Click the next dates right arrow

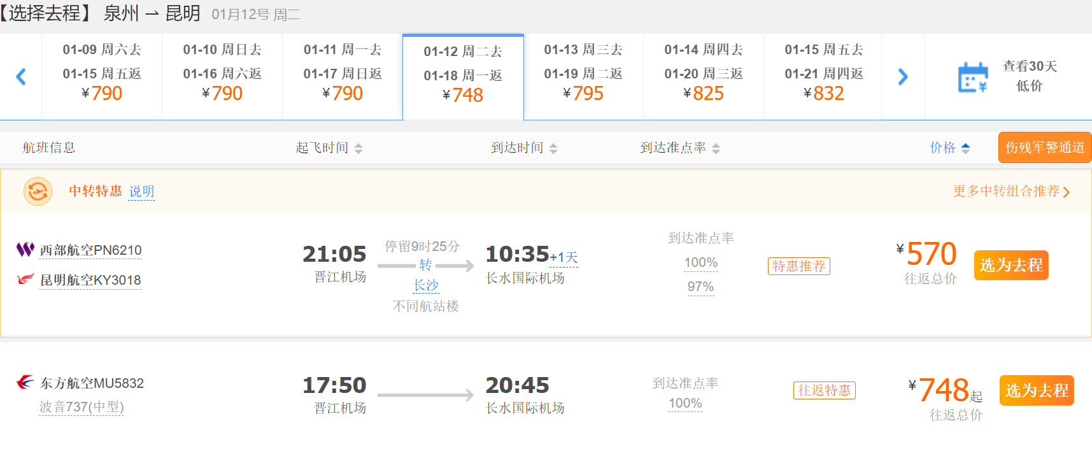[902, 77]
